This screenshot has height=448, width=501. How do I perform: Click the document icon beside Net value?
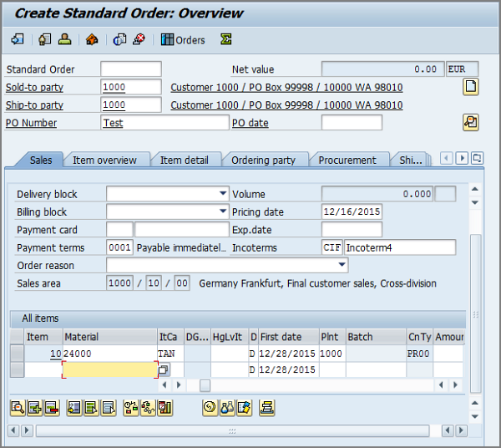click(x=471, y=87)
